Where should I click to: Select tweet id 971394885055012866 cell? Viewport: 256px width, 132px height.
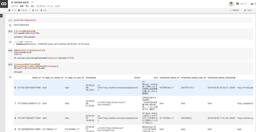(29, 129)
